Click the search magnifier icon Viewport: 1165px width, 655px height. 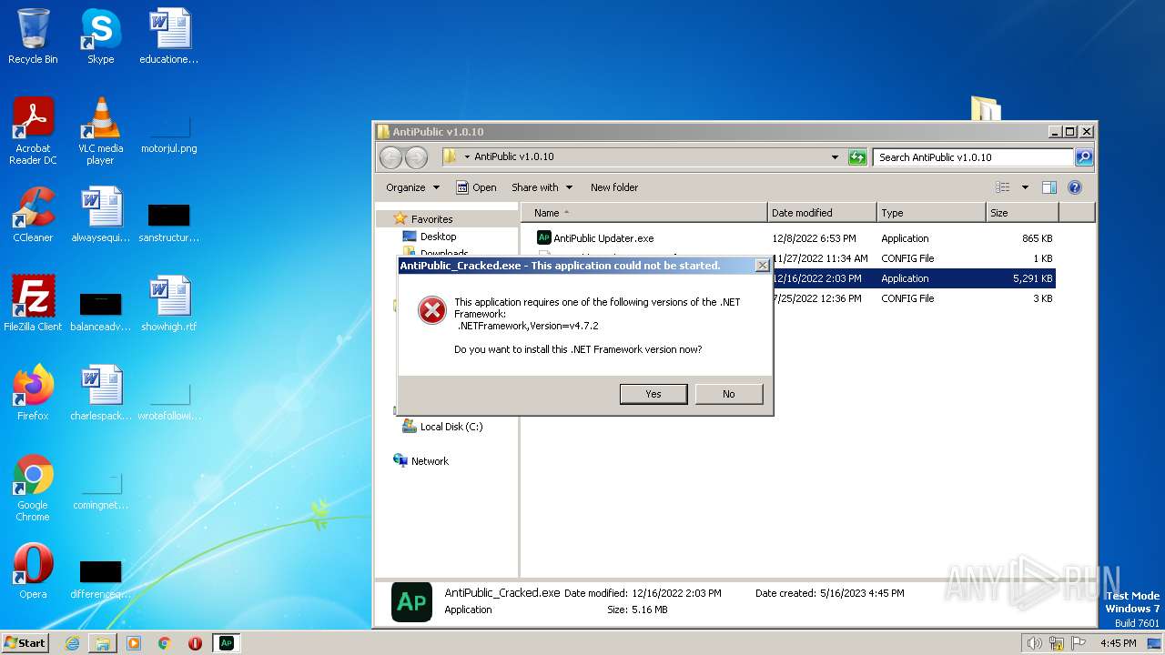tap(1083, 157)
